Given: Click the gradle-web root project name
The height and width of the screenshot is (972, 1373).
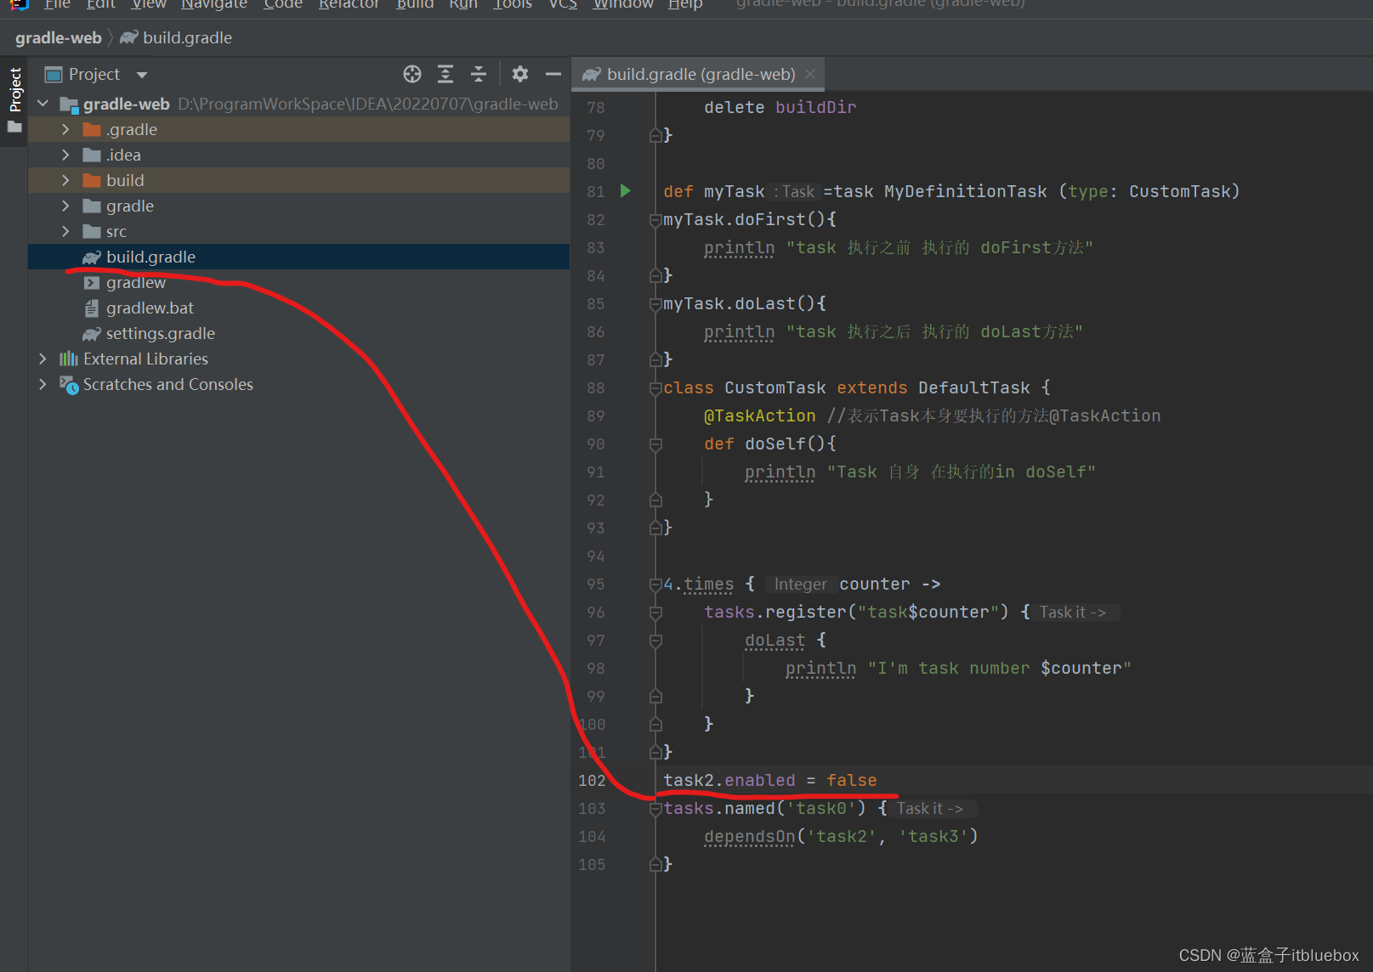Looking at the screenshot, I should [127, 104].
